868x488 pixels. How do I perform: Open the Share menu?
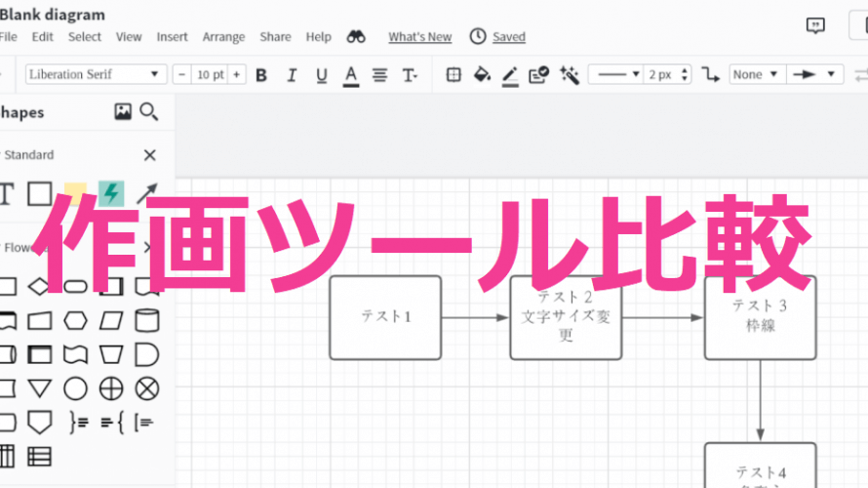(x=275, y=36)
